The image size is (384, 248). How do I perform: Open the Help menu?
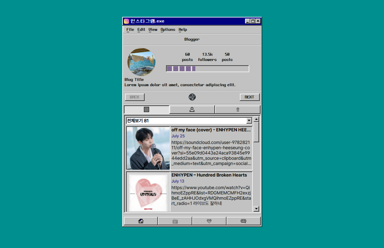tap(183, 30)
